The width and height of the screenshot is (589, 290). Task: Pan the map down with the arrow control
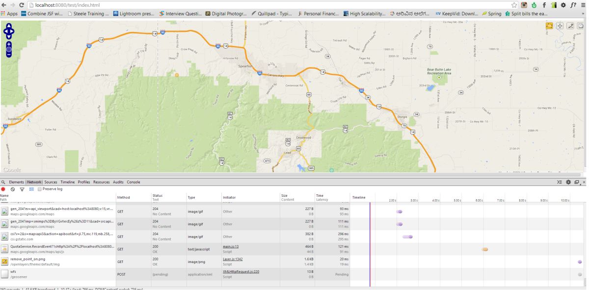tap(9, 37)
